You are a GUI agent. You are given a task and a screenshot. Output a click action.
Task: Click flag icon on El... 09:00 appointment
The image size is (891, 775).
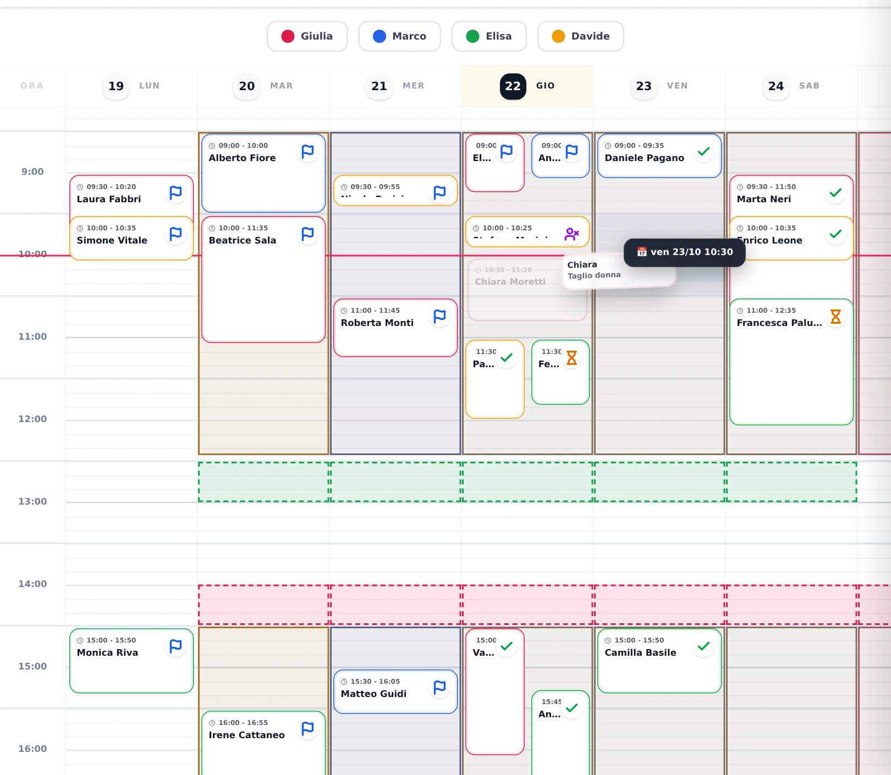coord(507,152)
